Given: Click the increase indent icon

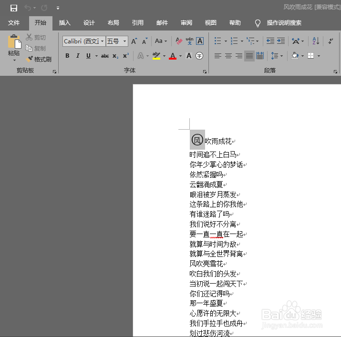Looking at the screenshot, I should point(281,41).
